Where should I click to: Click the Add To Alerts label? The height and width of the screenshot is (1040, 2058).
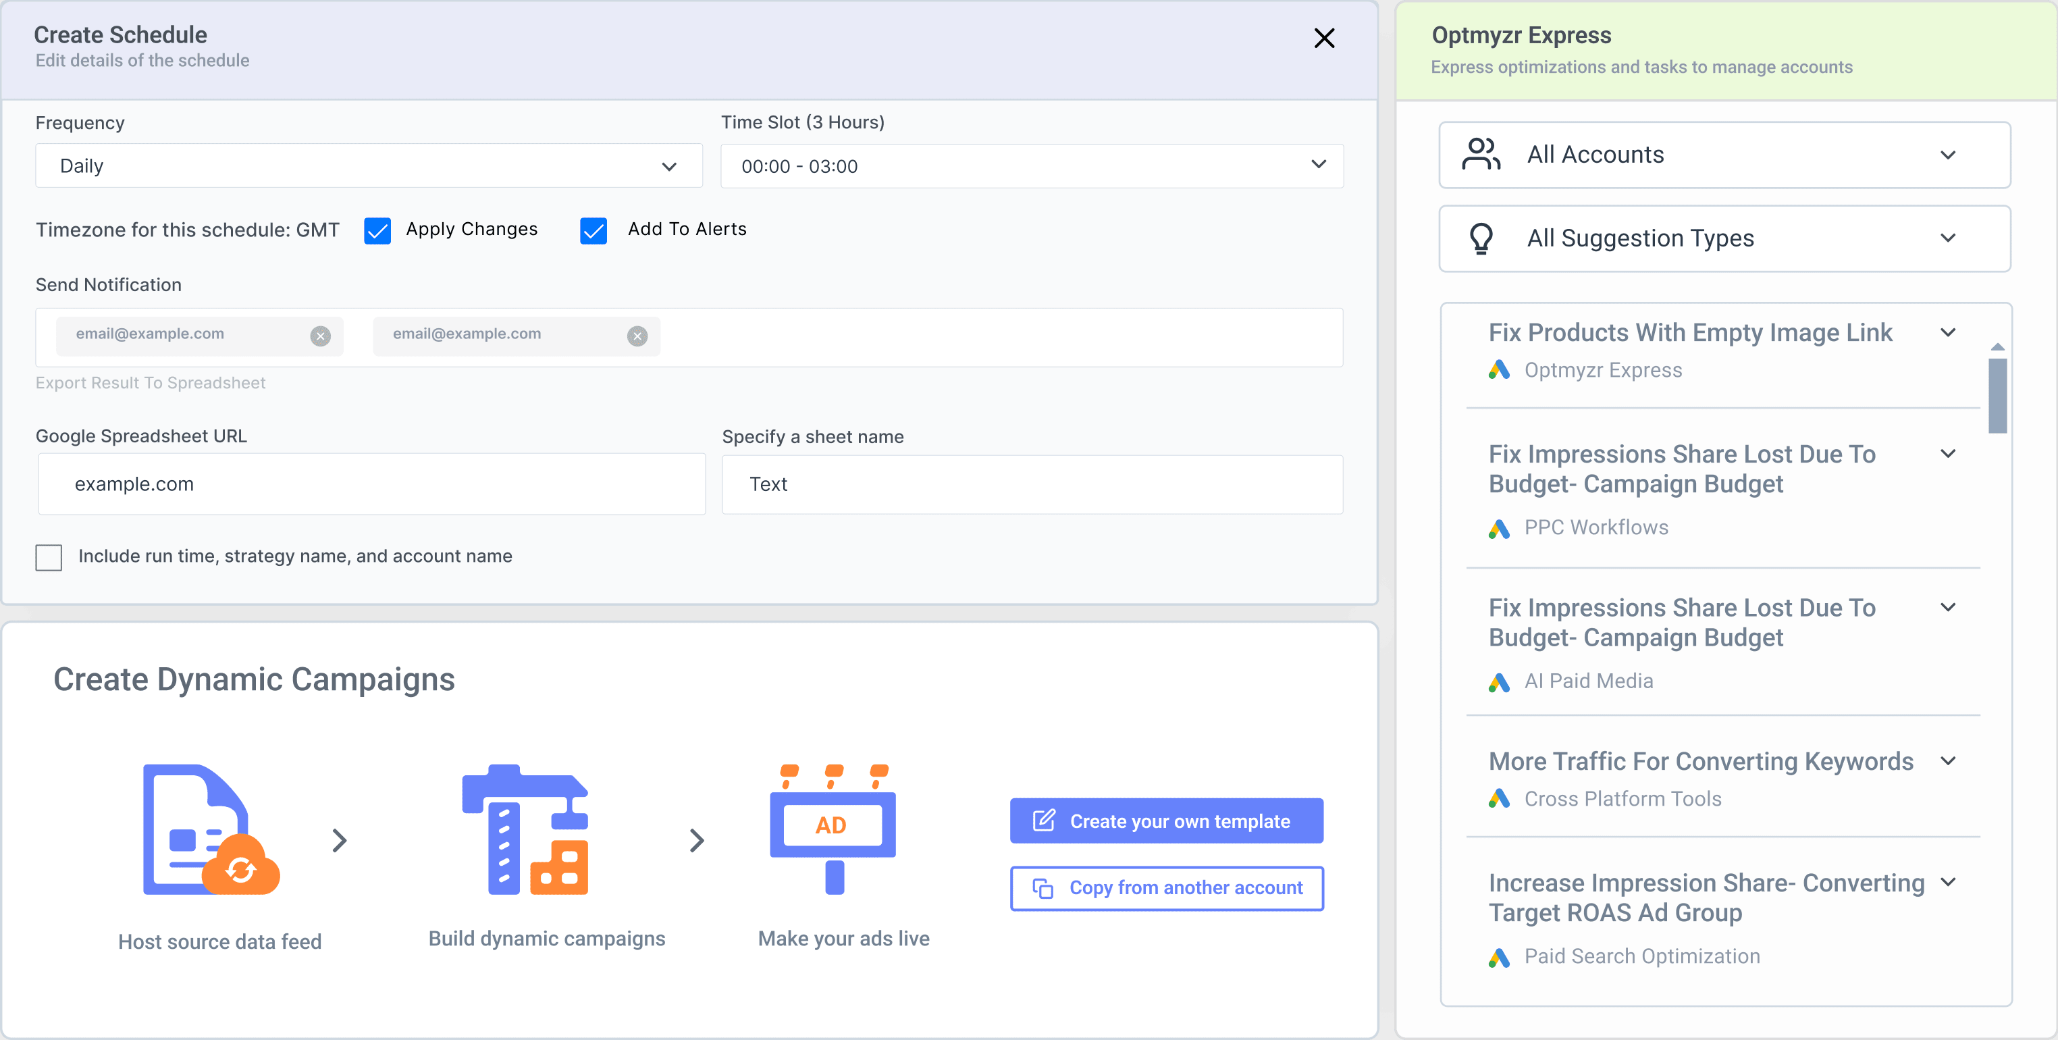point(687,229)
